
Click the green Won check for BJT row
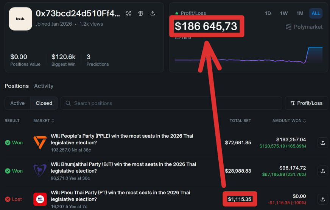click(8, 171)
